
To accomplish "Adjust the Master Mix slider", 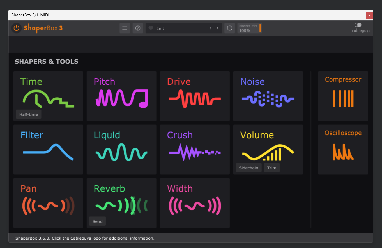I will [250, 28].
